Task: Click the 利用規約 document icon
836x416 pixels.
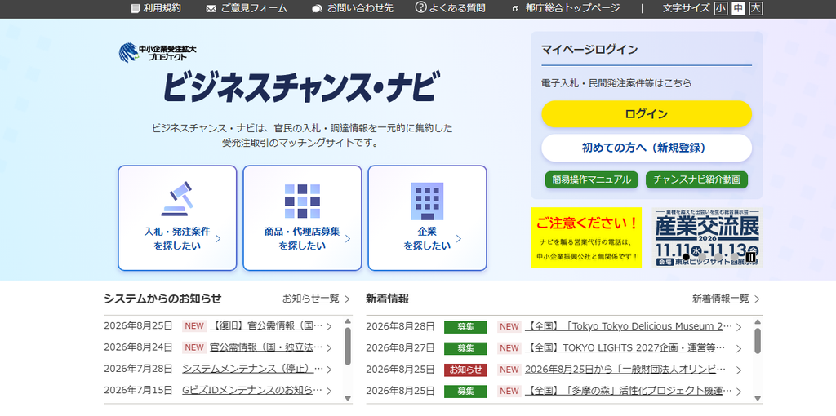Action: 136,8
